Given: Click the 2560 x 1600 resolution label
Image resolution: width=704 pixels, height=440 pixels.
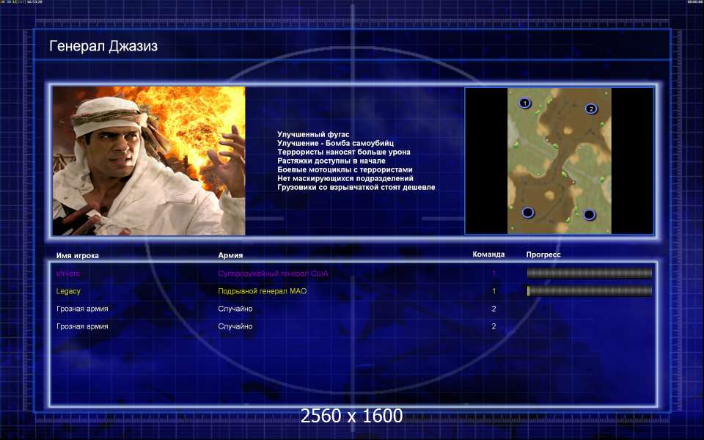Looking at the screenshot, I should pos(351,415).
